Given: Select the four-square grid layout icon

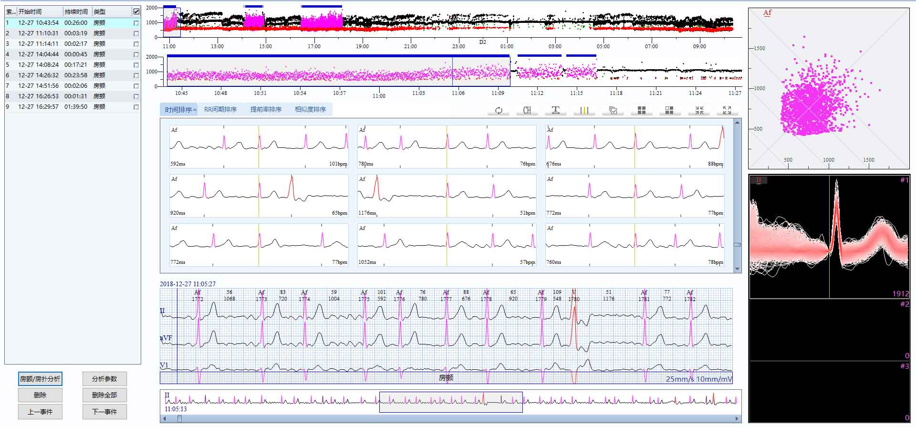Looking at the screenshot, I should tap(642, 110).
